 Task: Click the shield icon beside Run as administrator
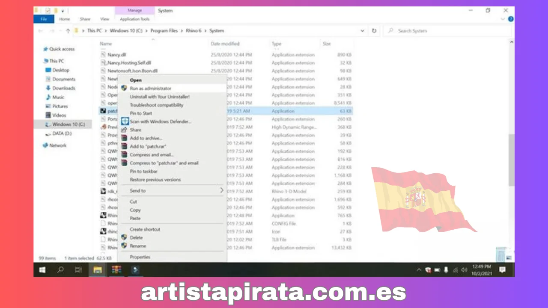[x=124, y=88]
